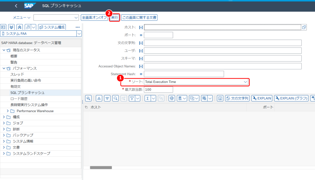The image size is (315, 180).
Task: Open dropdown arrow beside system selection icon
Action: coord(34,27)
